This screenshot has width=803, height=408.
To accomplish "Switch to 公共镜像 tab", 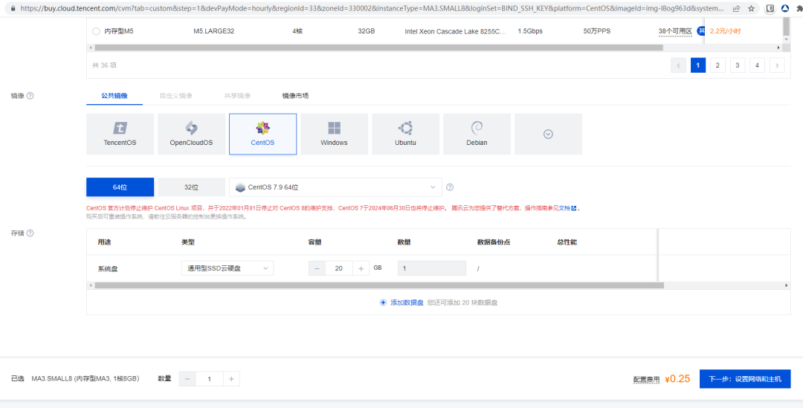I will click(115, 96).
